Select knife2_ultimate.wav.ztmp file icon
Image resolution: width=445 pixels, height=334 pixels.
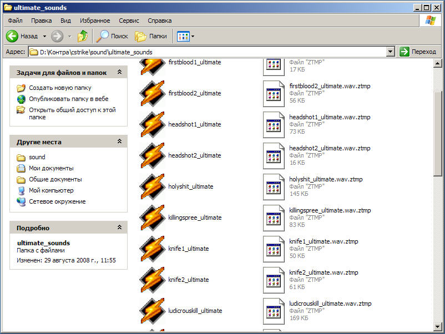click(274, 280)
